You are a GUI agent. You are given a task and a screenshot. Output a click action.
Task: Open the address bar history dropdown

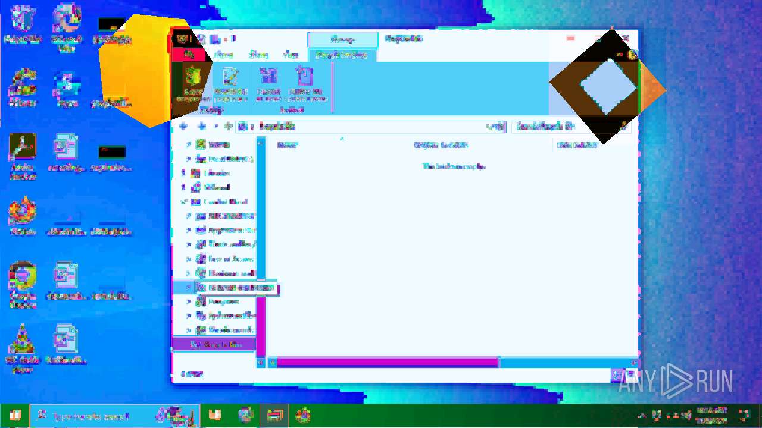point(492,126)
